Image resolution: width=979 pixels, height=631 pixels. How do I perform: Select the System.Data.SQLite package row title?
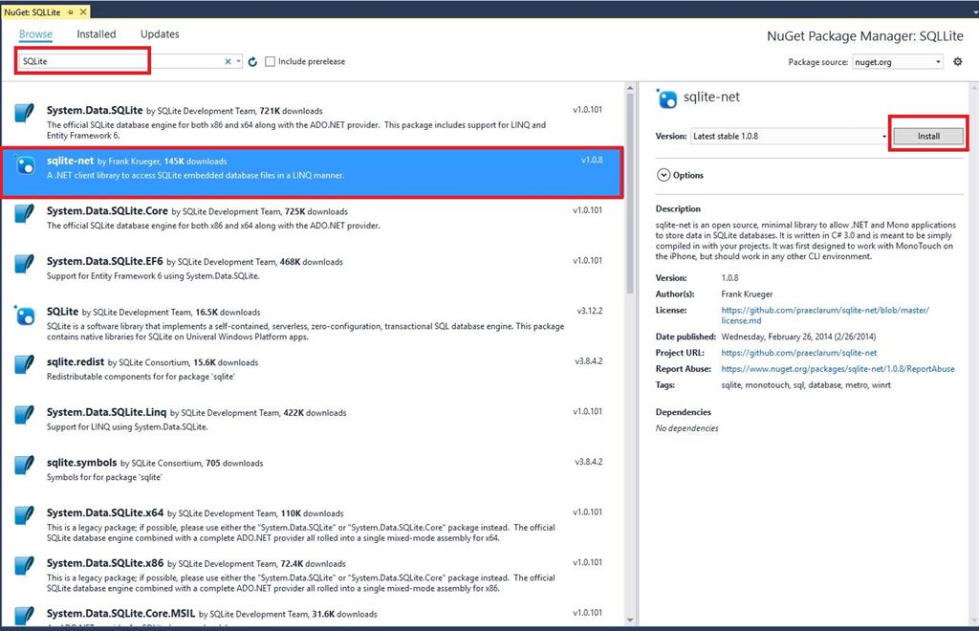click(95, 111)
